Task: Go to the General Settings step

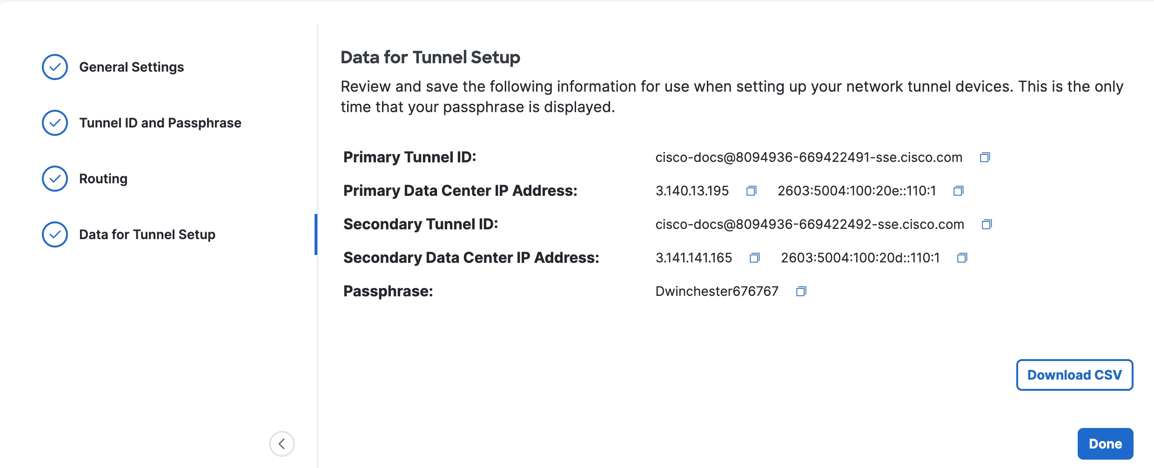Action: [x=131, y=67]
